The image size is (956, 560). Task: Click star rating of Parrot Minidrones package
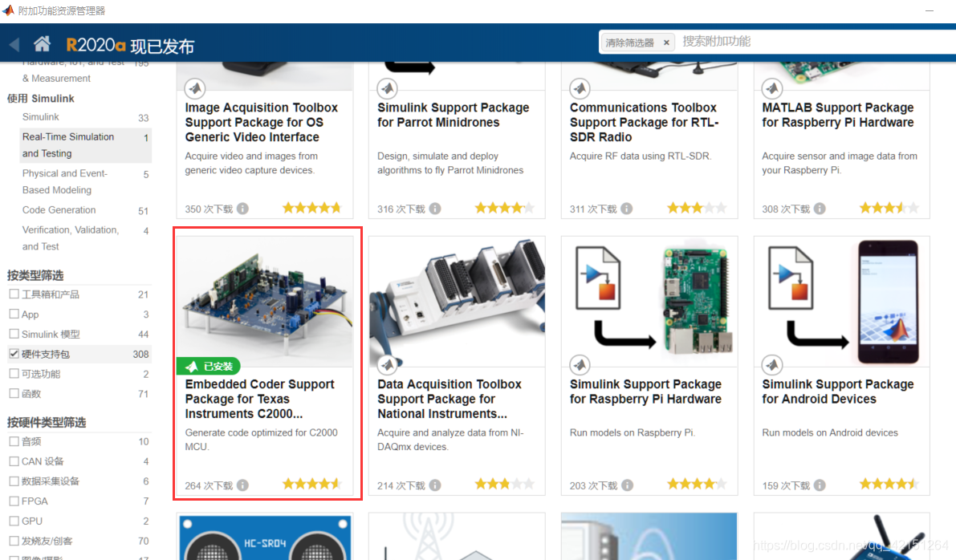[504, 208]
